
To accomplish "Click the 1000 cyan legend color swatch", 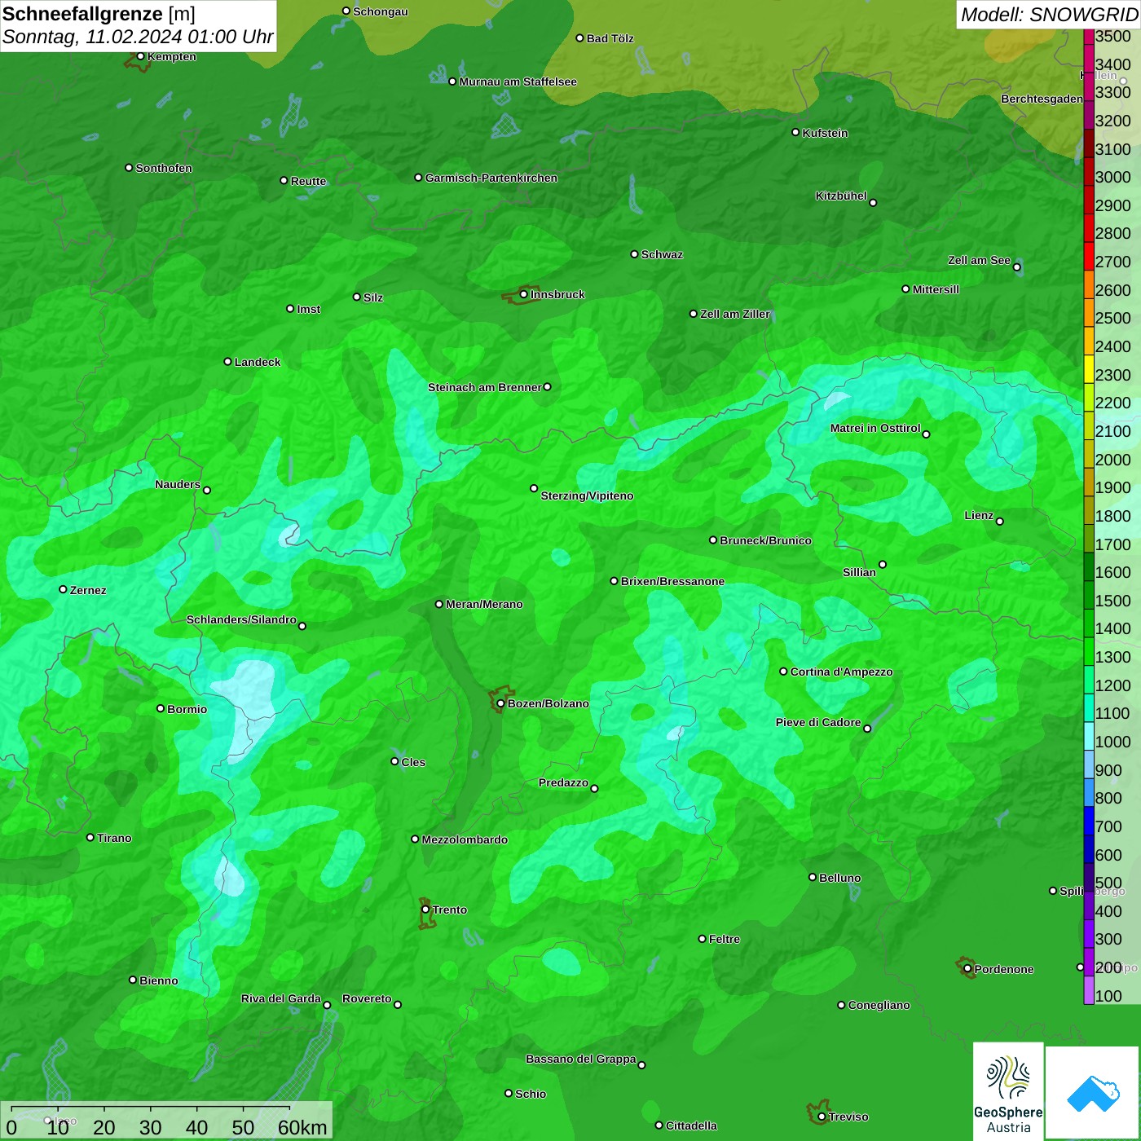I will tap(1089, 736).
